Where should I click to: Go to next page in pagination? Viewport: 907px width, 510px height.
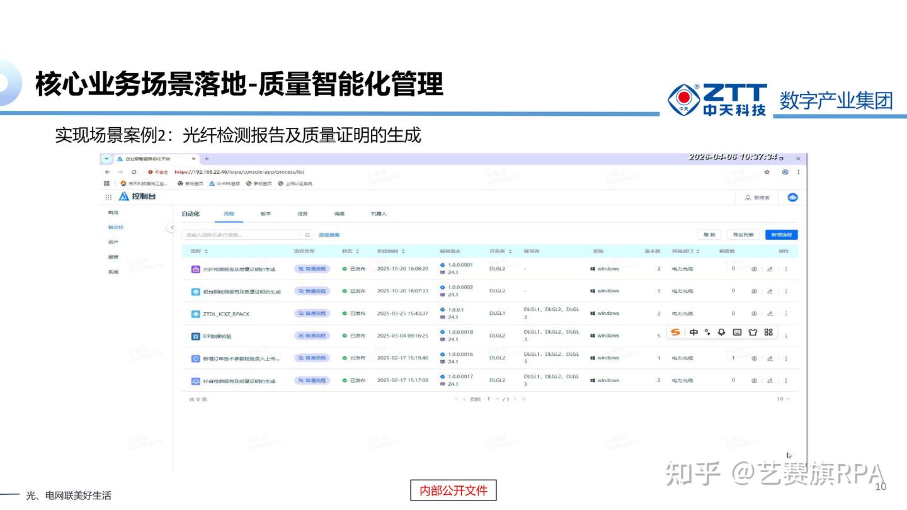pyautogui.click(x=515, y=399)
